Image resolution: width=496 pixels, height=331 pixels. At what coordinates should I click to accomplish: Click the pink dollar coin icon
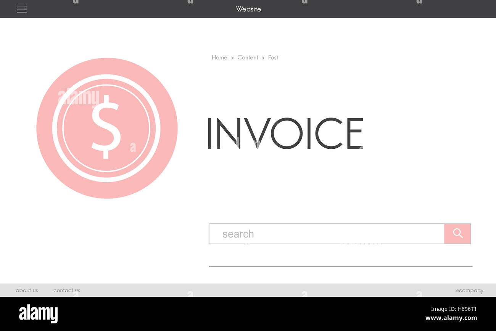(107, 128)
